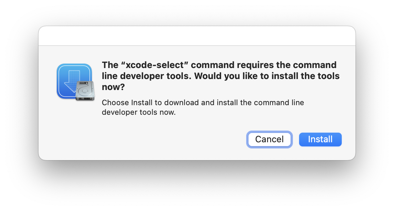The height and width of the screenshot is (211, 394).
Task: Click the highlighted Cancel default button
Action: pos(269,140)
